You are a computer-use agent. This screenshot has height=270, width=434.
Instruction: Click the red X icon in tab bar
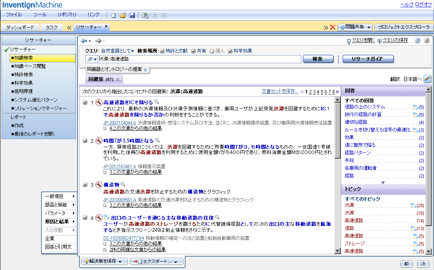(x=333, y=27)
